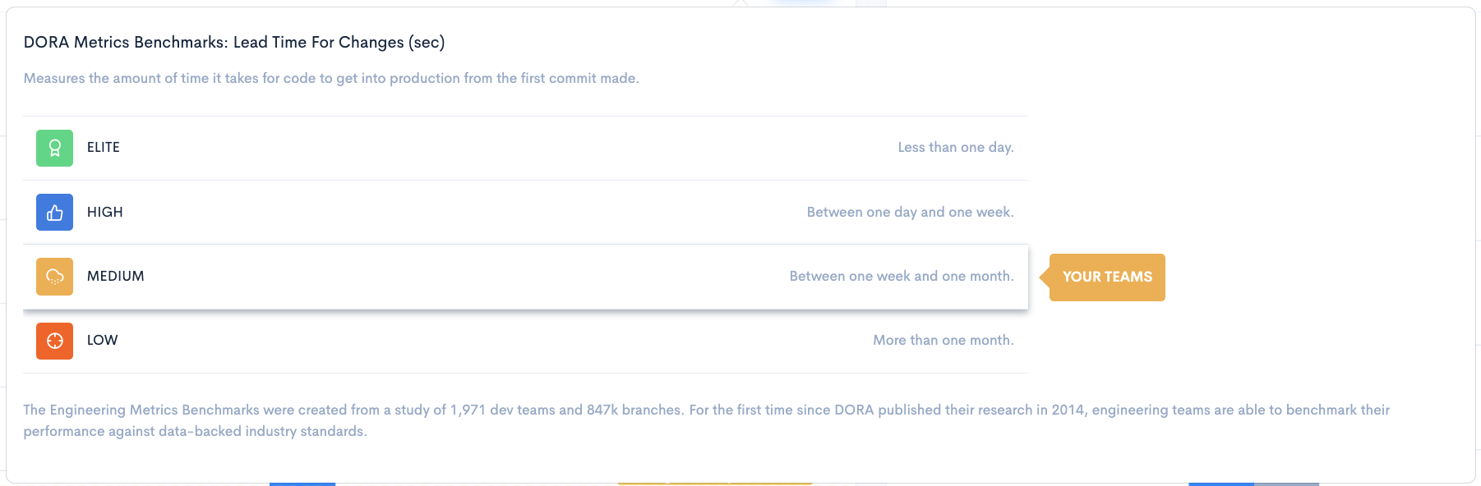Click the yellow bar beneath the popup center
The image size is (1481, 486).
point(715,484)
